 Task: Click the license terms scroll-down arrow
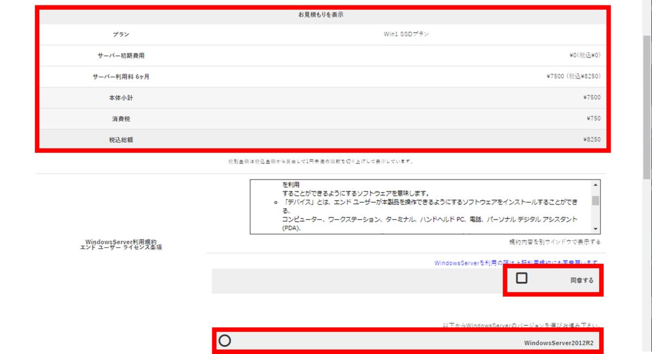click(x=595, y=229)
